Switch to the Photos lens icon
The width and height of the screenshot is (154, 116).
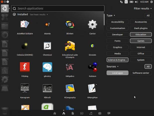click(100, 113)
